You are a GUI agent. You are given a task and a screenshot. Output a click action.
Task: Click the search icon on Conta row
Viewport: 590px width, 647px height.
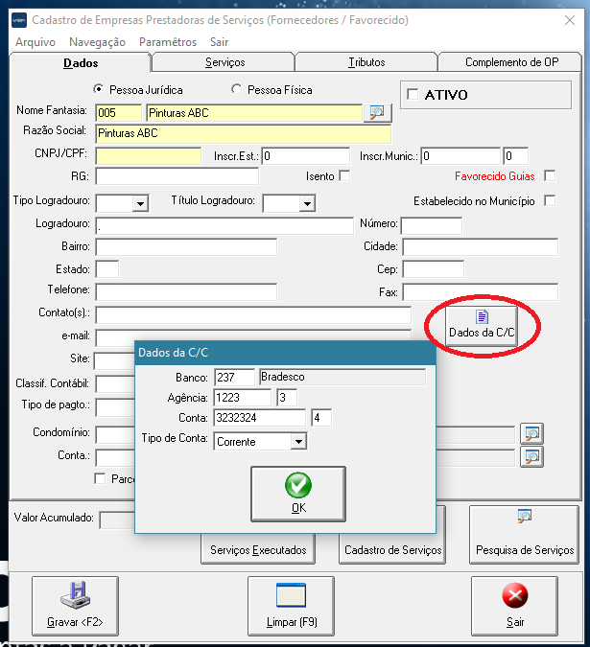click(x=531, y=456)
